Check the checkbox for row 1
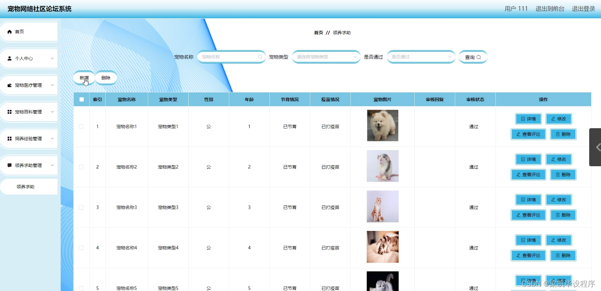Image resolution: width=601 pixels, height=291 pixels. tap(81, 126)
